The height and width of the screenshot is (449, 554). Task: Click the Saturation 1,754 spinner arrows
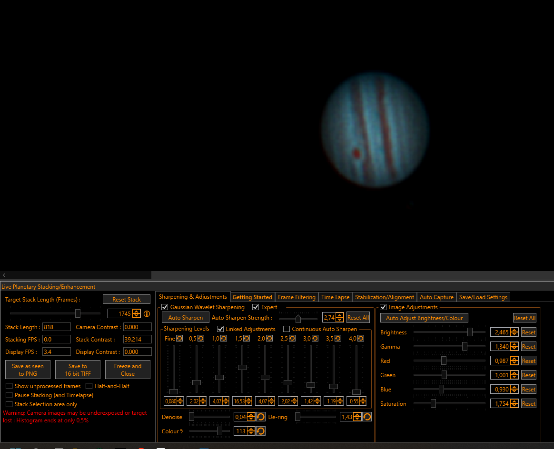(x=514, y=403)
